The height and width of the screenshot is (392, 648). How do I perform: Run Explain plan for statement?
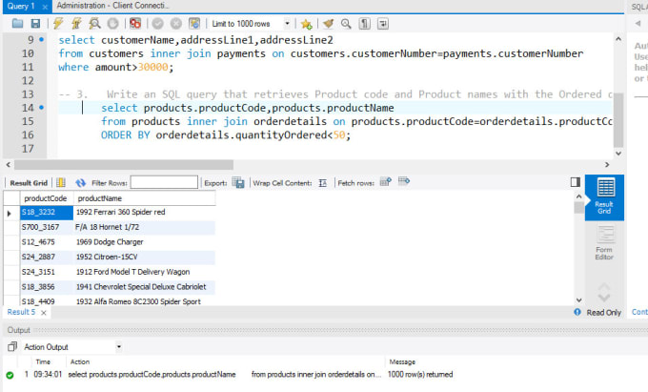tap(94, 24)
